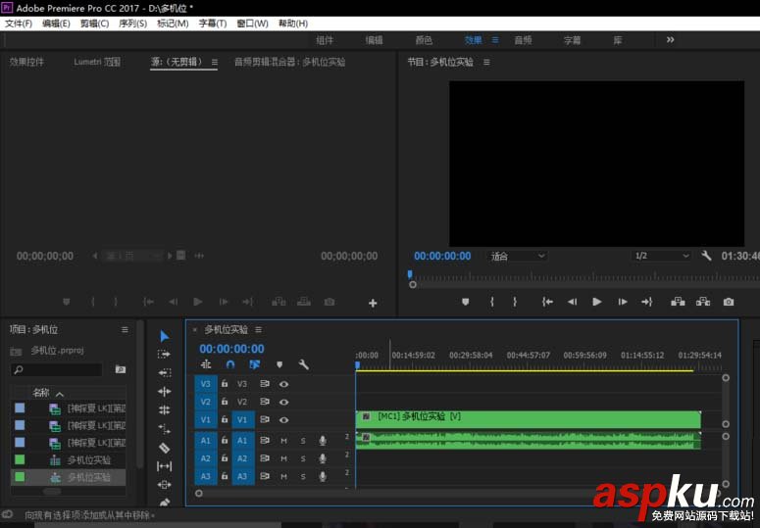The image size is (760, 528).
Task: Add marker in the timeline panel
Action: 279,364
